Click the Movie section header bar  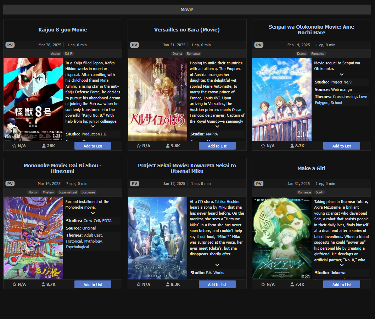click(x=187, y=10)
